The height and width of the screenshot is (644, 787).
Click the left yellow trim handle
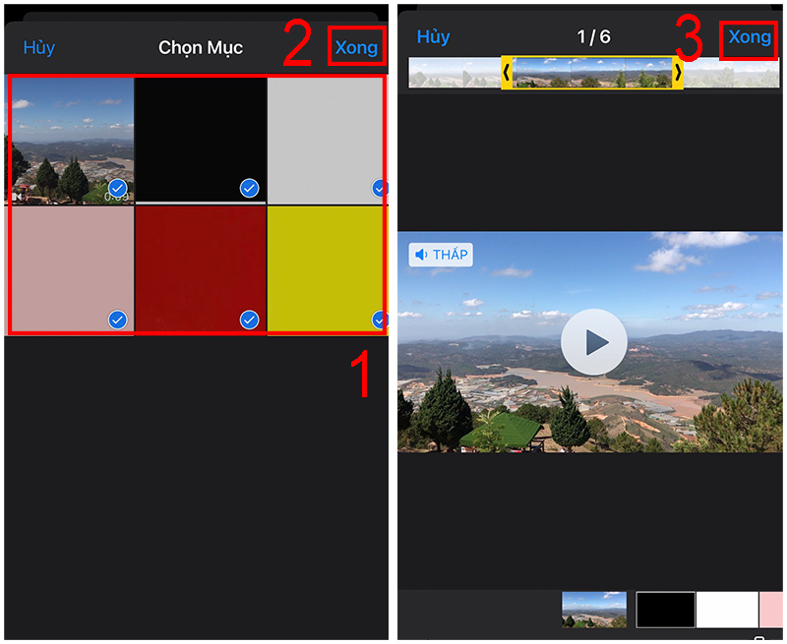[507, 73]
